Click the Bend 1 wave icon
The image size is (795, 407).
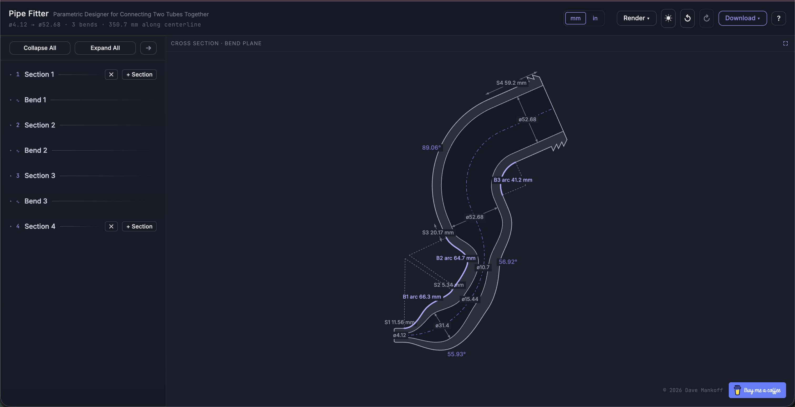18,100
